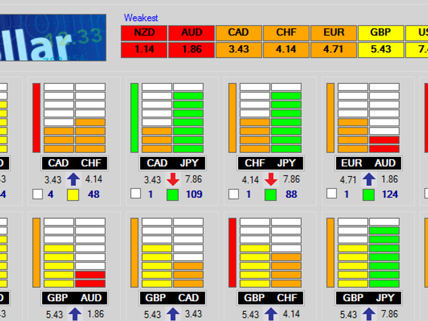This screenshot has width=428, height=321.
Task: Click the yellow square next to 48
Action: click(x=73, y=195)
